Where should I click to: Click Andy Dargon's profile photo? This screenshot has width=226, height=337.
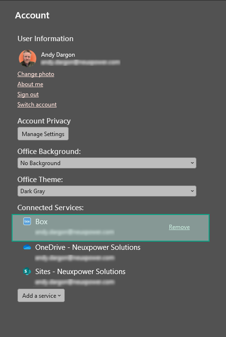(x=28, y=59)
